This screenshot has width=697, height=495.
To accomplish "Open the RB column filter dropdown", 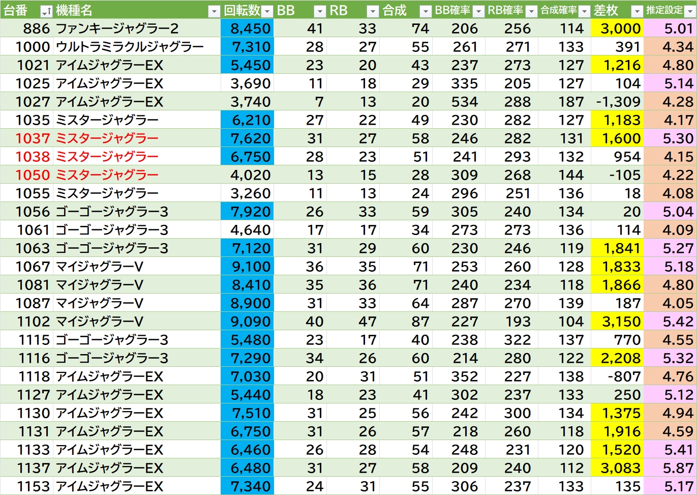I will pyautogui.click(x=373, y=11).
